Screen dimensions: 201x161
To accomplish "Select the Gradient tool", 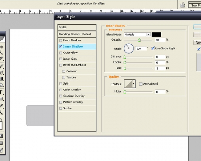I will (1, 79).
